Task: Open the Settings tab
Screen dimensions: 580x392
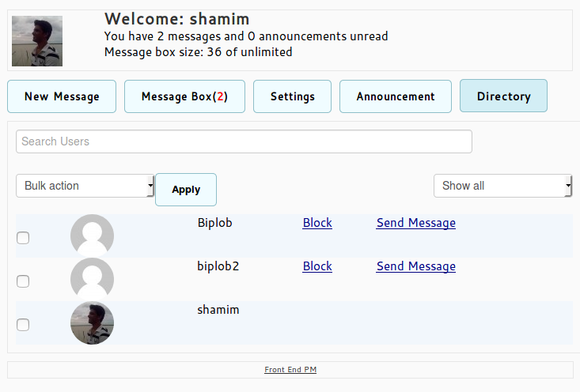Action: (x=293, y=96)
